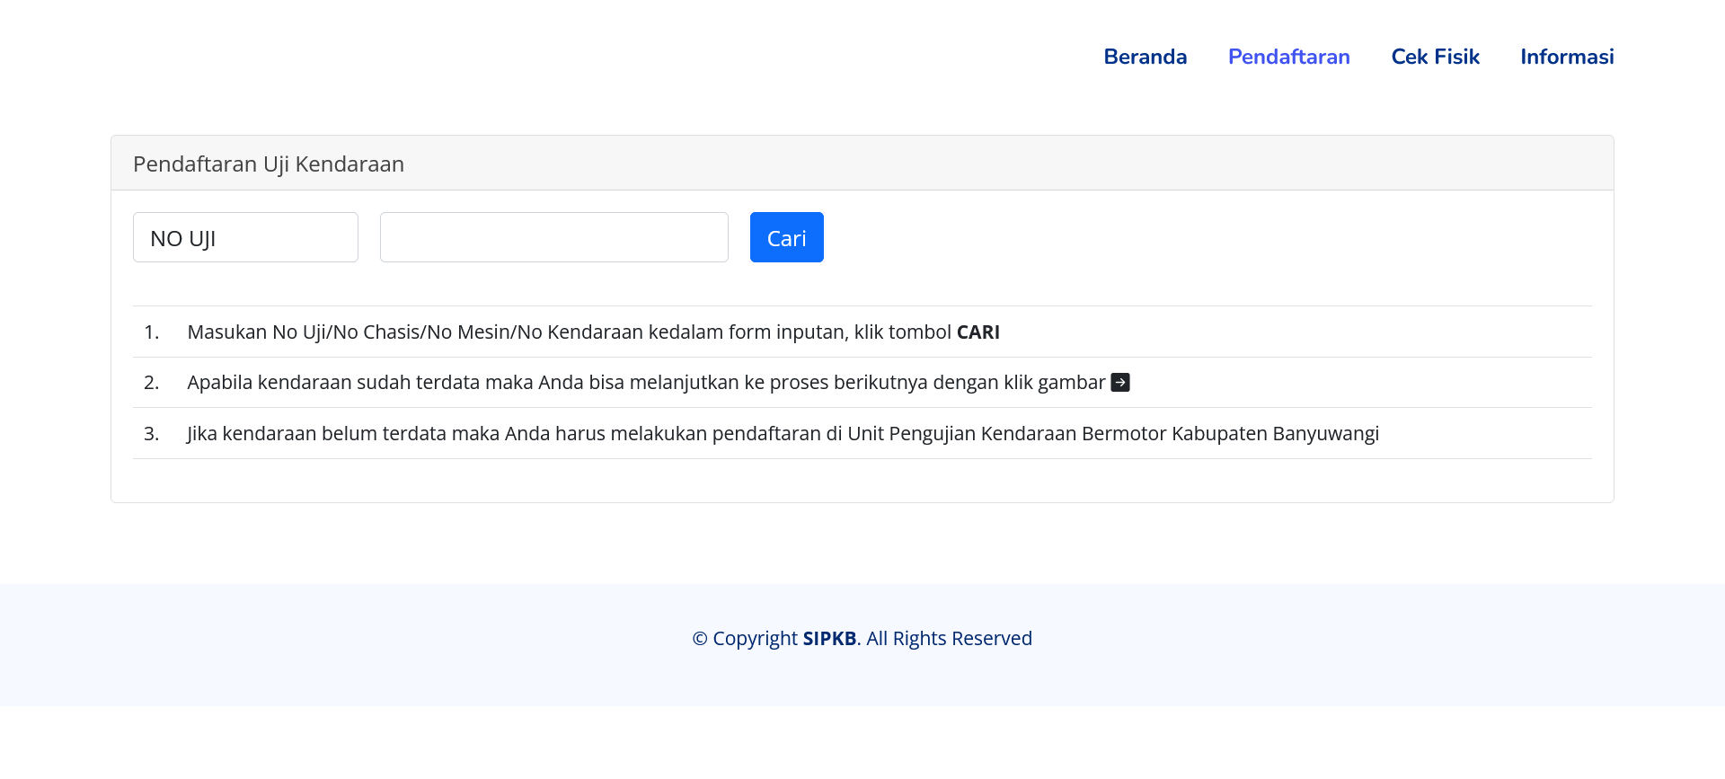The image size is (1725, 779).
Task: Focus the empty search text field
Action: click(x=553, y=238)
